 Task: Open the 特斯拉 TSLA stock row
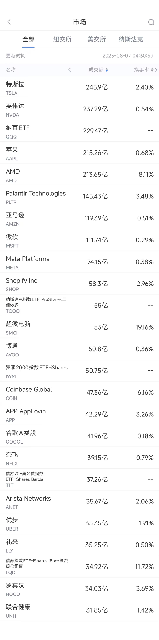[79, 87]
